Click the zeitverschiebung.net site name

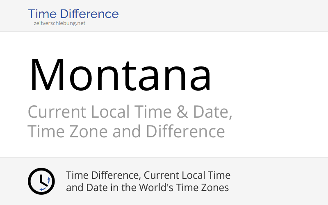coord(59,23)
